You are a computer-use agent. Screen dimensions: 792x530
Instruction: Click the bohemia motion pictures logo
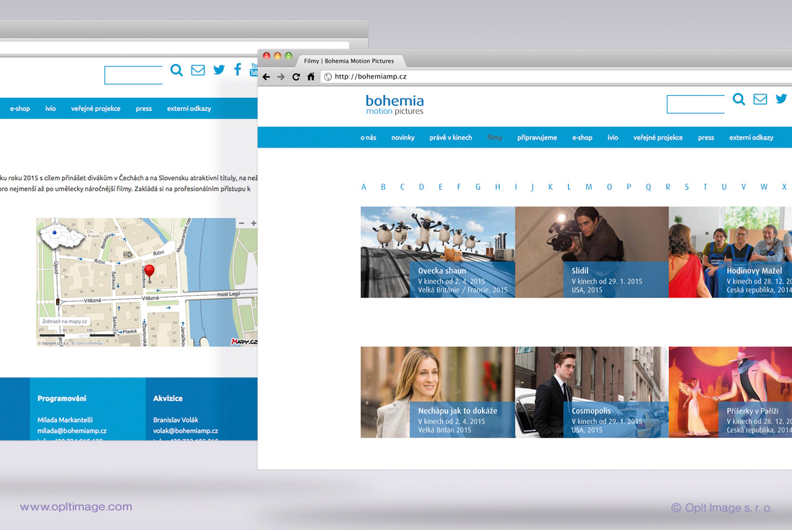[x=395, y=104]
